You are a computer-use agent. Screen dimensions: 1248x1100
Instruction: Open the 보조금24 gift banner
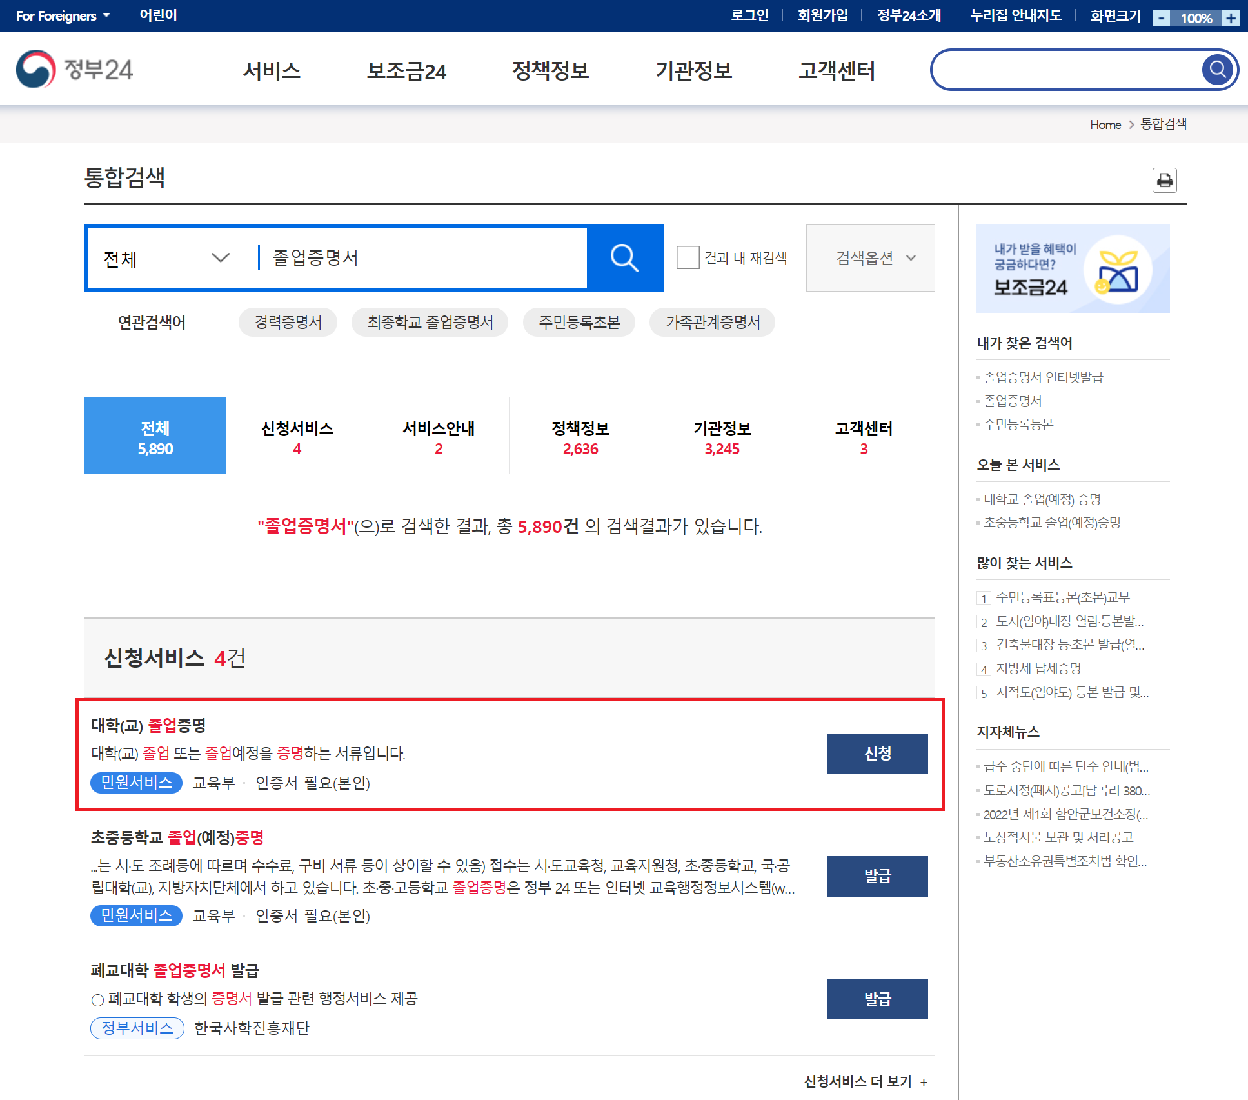[x=1073, y=268]
